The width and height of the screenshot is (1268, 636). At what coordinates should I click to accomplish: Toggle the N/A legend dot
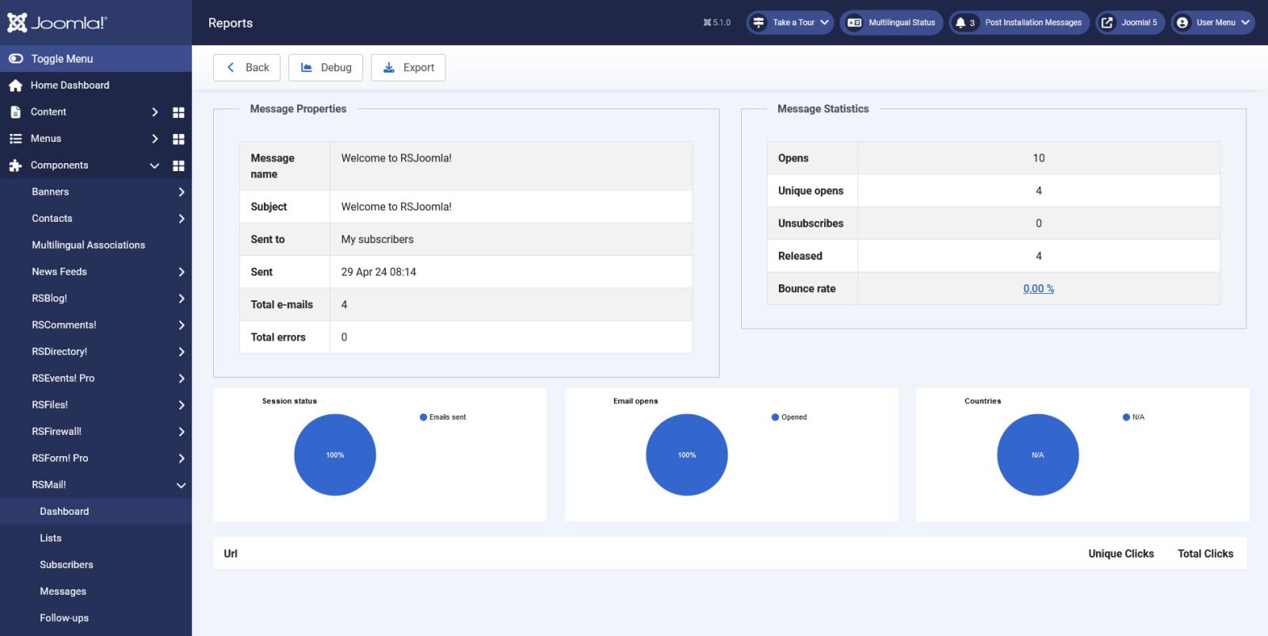(1126, 417)
